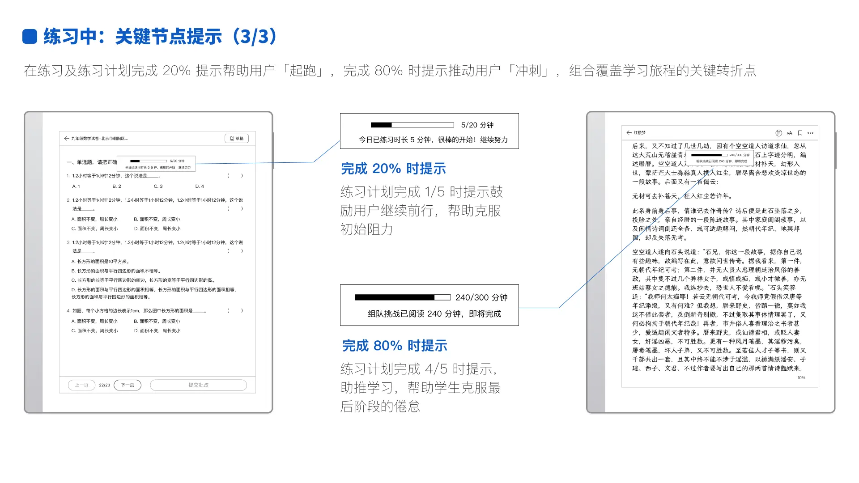Click the 上一页 previous page button

point(81,385)
